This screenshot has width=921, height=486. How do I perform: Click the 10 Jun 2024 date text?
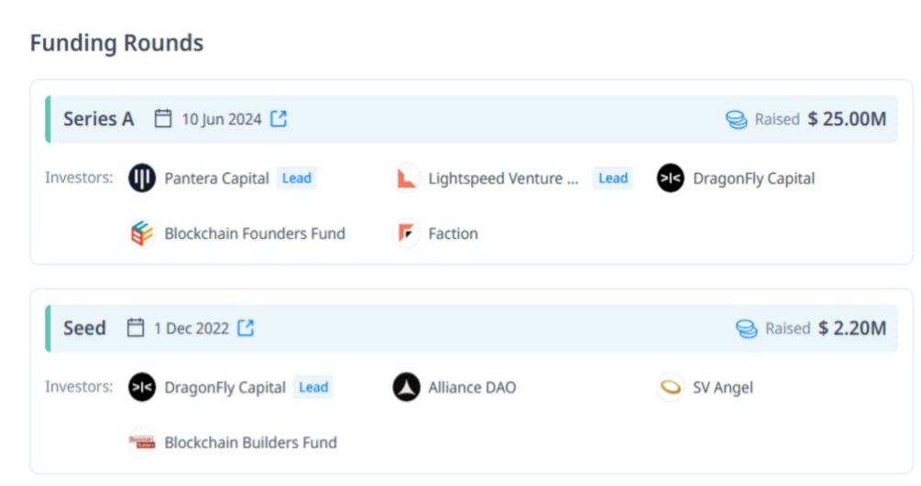[222, 119]
